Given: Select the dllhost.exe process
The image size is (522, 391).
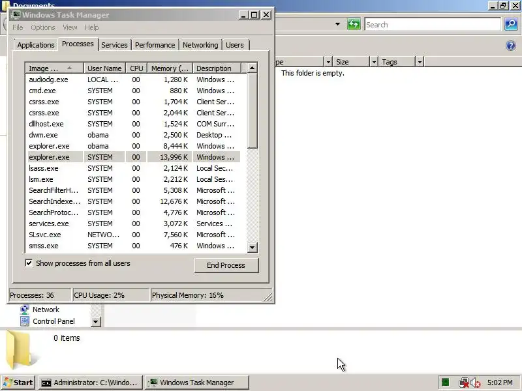Looking at the screenshot, I should 134,124.
